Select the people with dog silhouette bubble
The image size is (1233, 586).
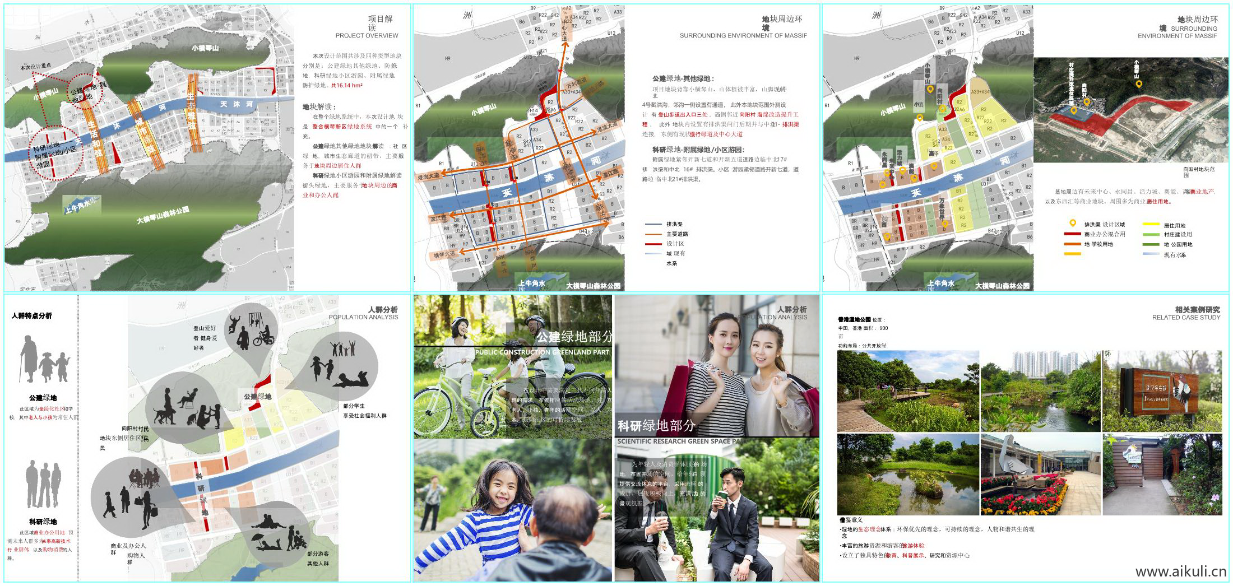(188, 408)
